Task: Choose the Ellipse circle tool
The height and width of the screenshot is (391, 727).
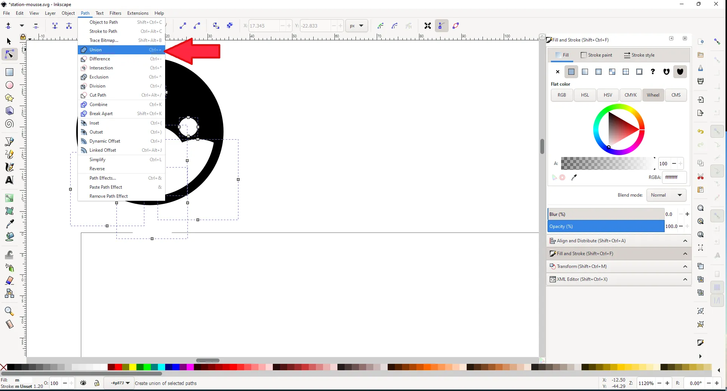Action: 9,85
